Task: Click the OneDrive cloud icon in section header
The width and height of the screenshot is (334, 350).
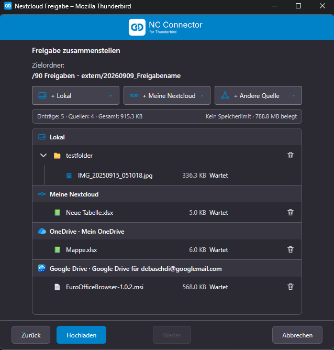Action: pyautogui.click(x=42, y=231)
